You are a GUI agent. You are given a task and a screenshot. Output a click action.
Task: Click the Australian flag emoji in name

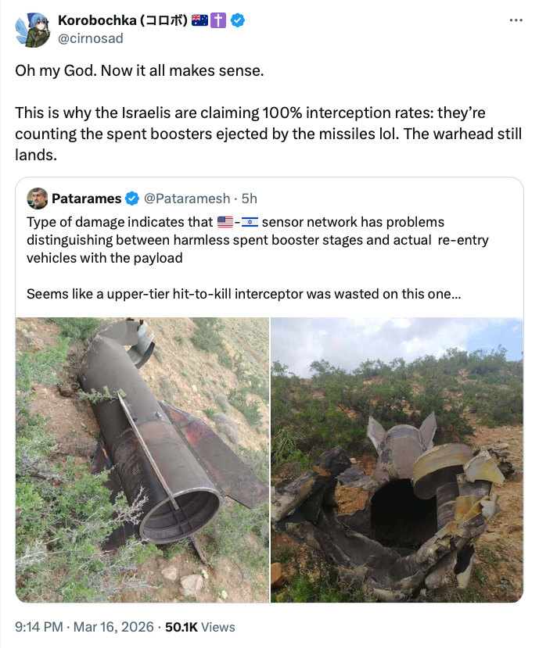[199, 21]
